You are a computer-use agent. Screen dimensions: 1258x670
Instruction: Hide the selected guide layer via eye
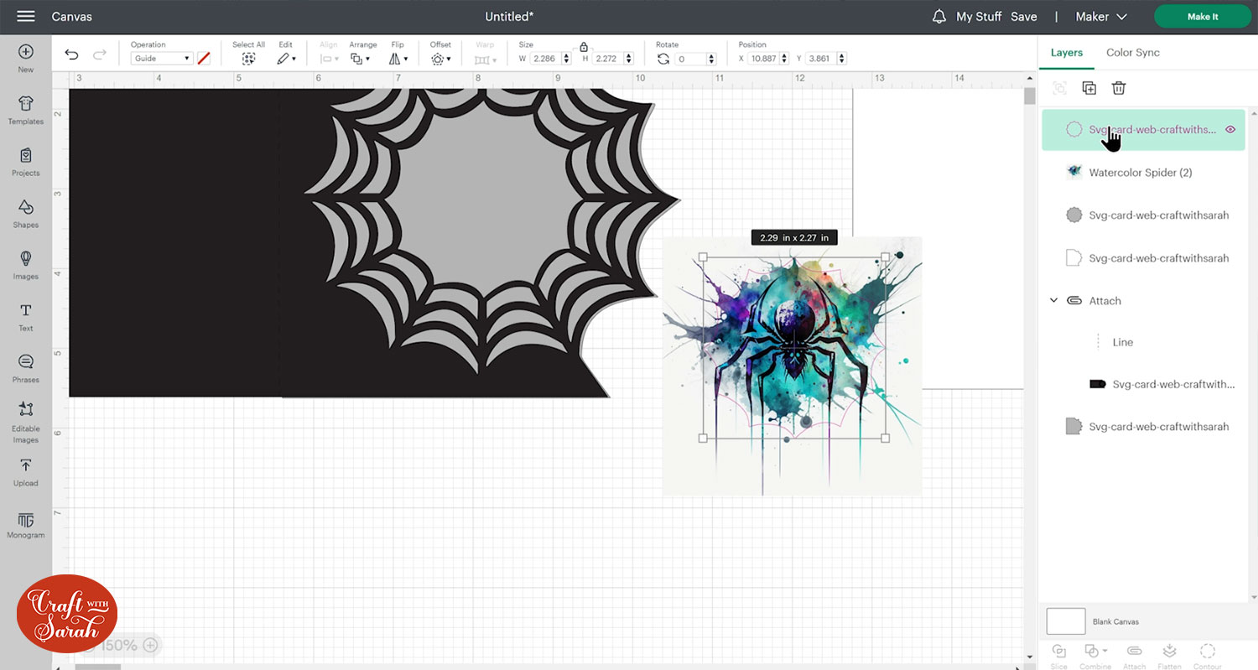point(1230,129)
